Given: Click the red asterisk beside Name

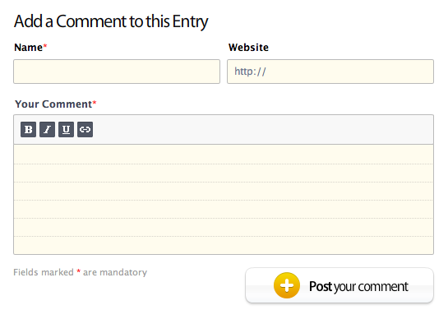Looking at the screenshot, I should (45, 45).
